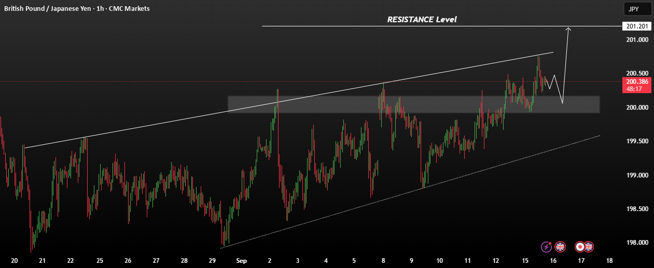Click the UK flag event near 17

pos(589,247)
